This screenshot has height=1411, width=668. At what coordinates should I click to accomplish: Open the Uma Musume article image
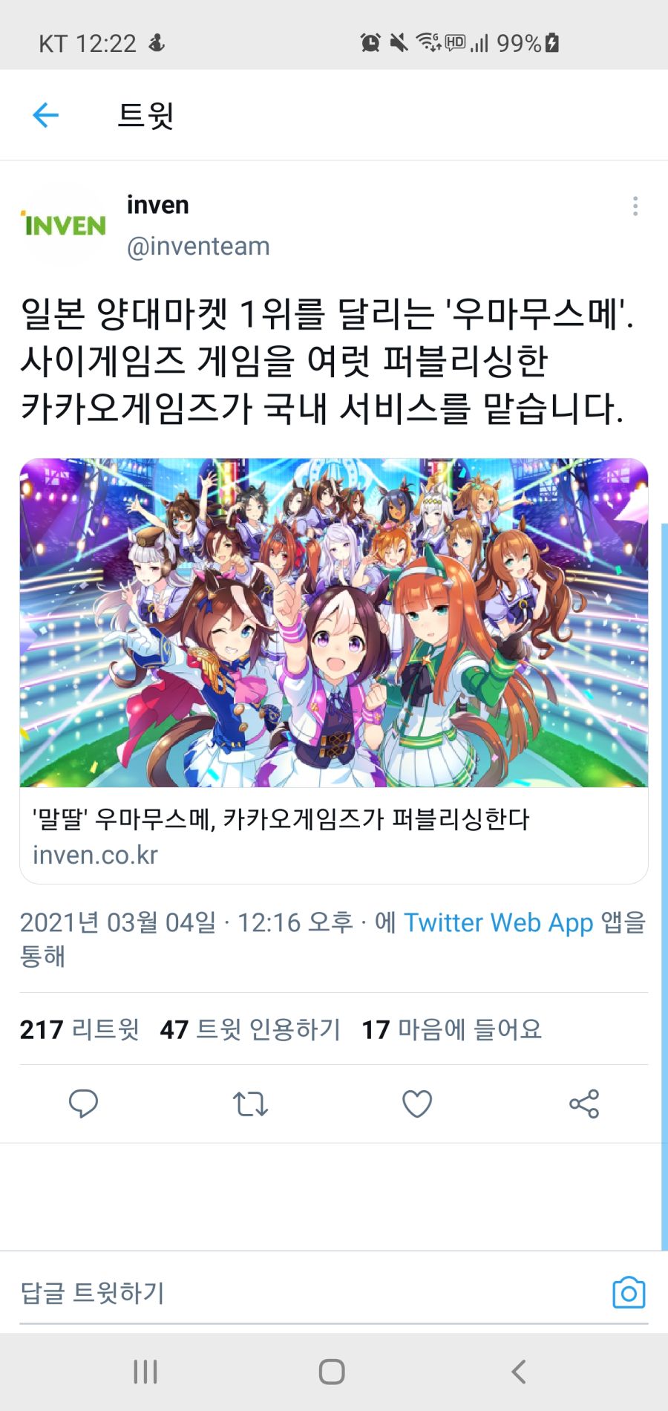pos(334,623)
